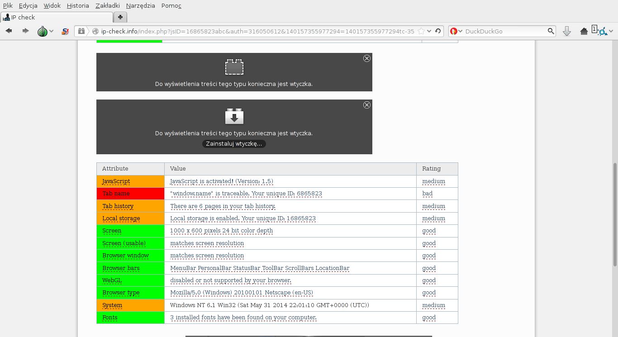Click the Rating column header
The width and height of the screenshot is (618, 337).
coord(437,169)
